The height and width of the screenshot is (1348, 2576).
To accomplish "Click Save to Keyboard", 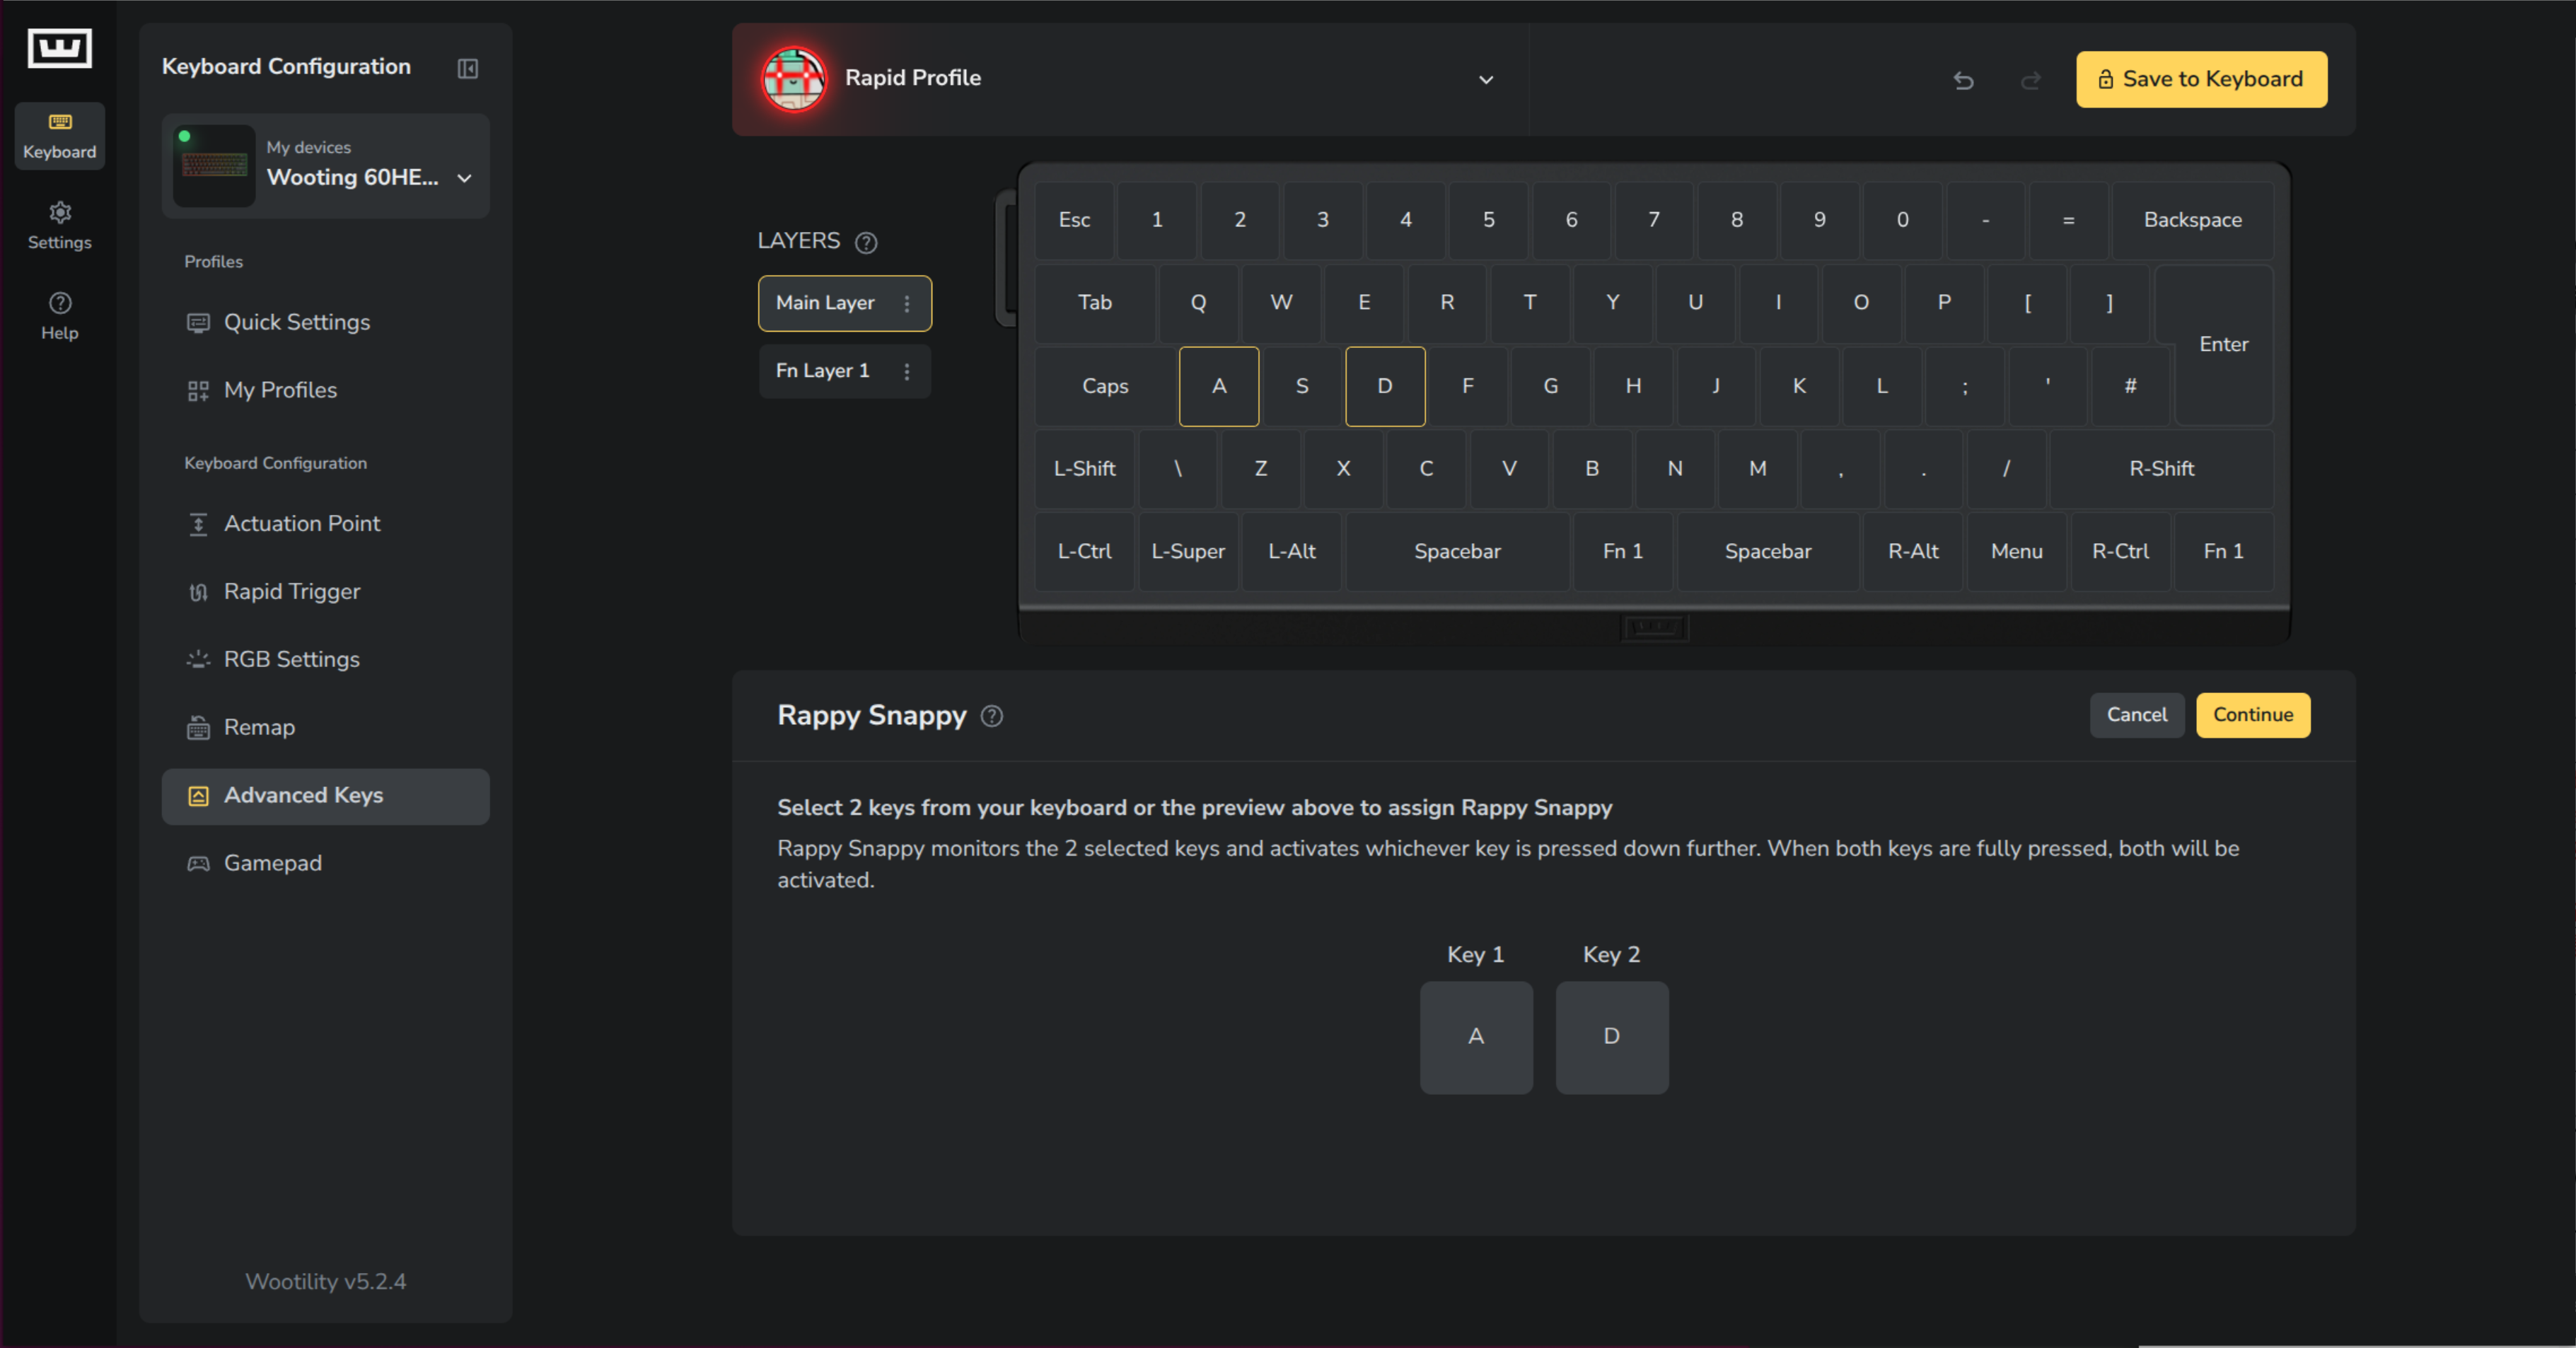I will click(x=2200, y=79).
